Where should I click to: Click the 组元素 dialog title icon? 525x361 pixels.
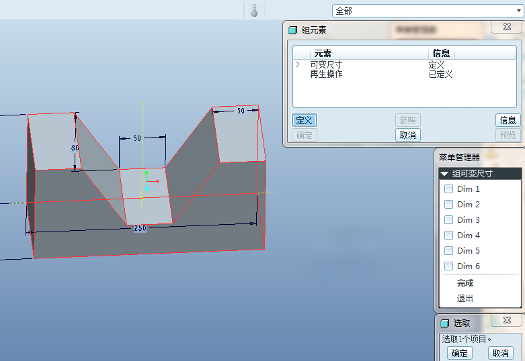292,30
